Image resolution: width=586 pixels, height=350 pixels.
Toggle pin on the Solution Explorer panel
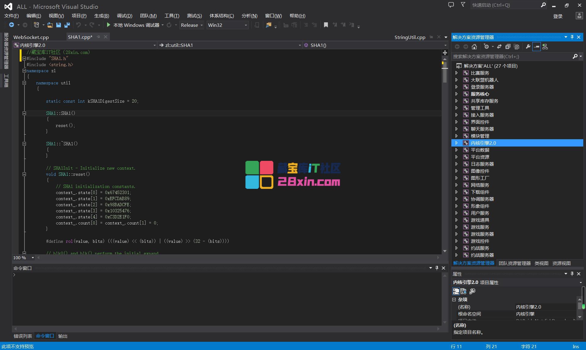(x=572, y=37)
